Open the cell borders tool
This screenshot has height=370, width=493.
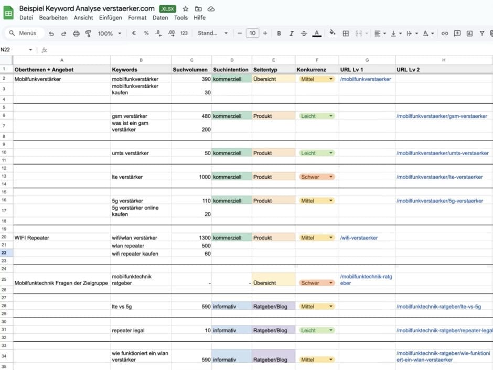[x=346, y=34]
